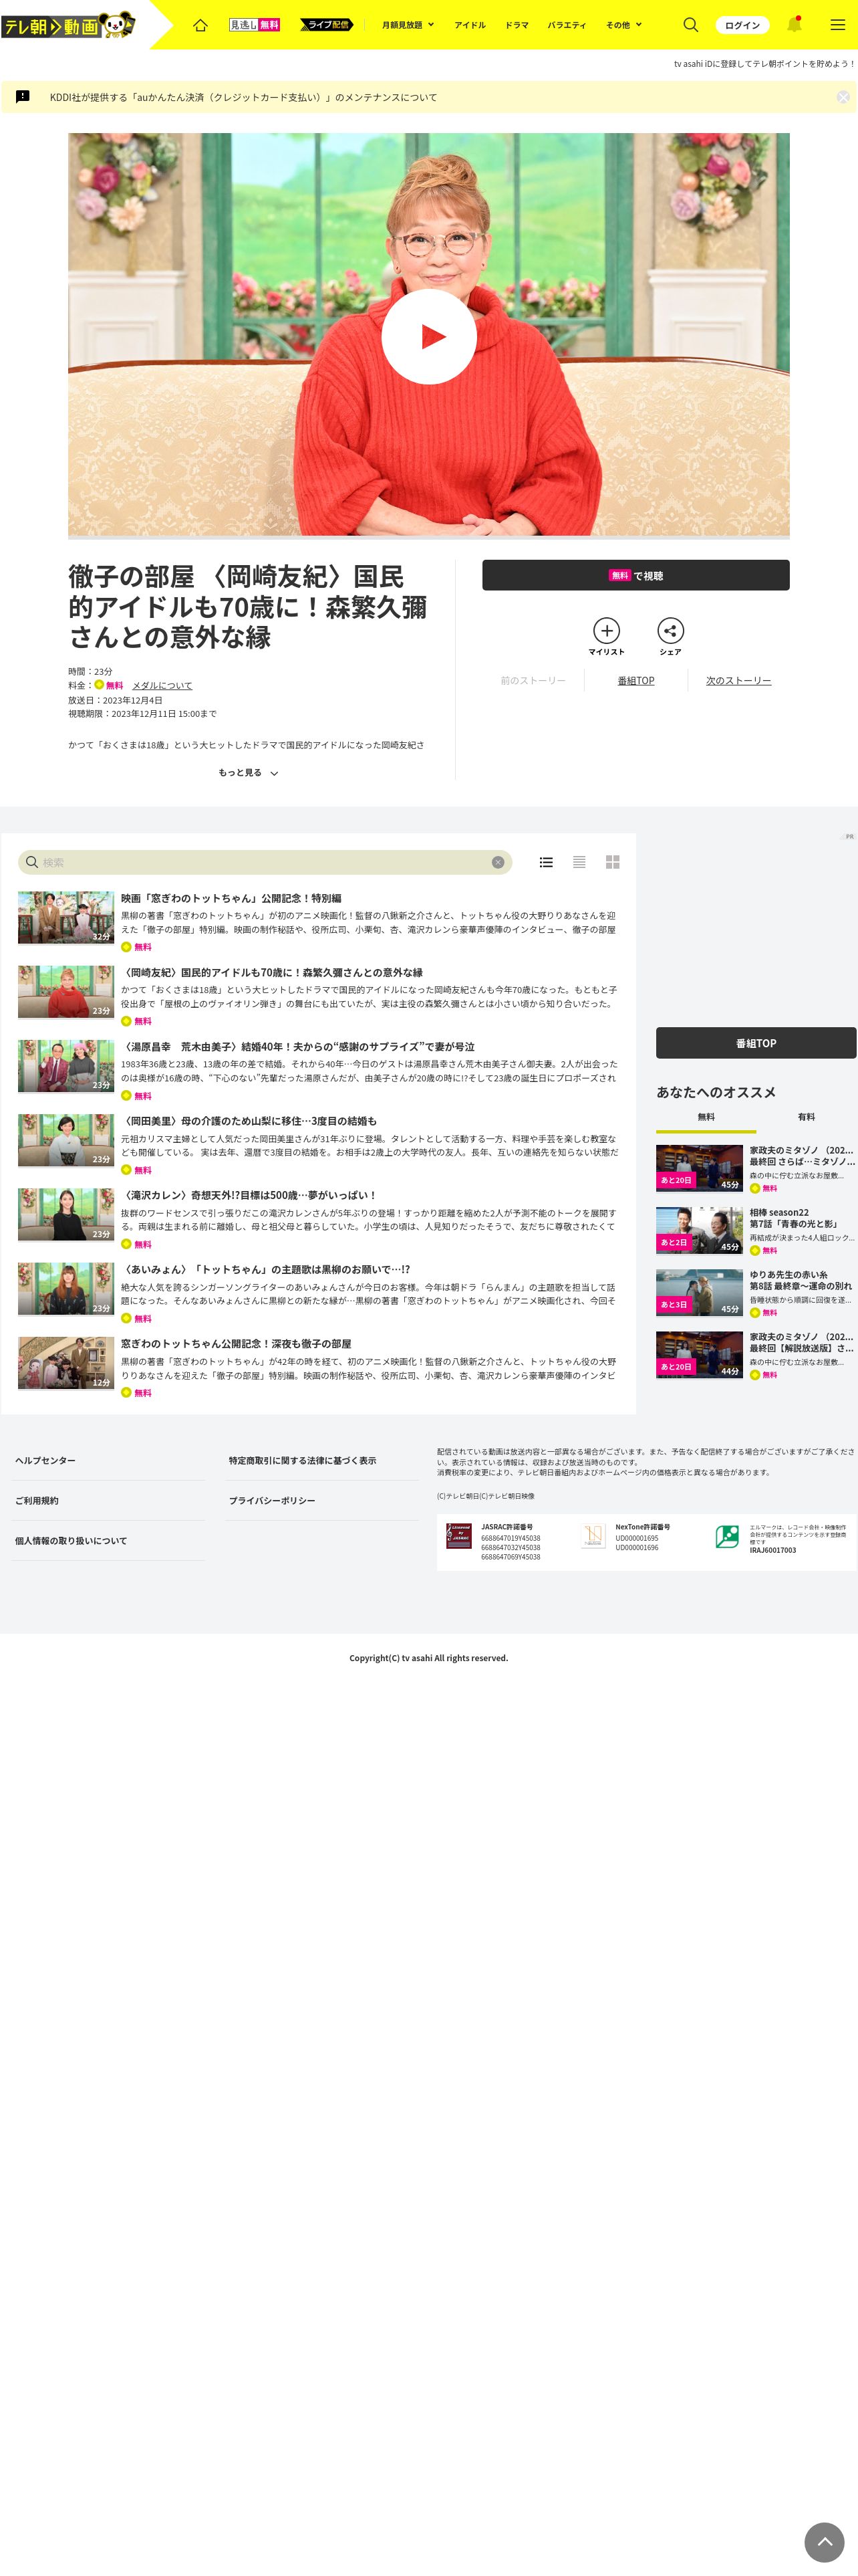The image size is (858, 2576).
Task: Clear the episode search field
Action: pyautogui.click(x=497, y=862)
